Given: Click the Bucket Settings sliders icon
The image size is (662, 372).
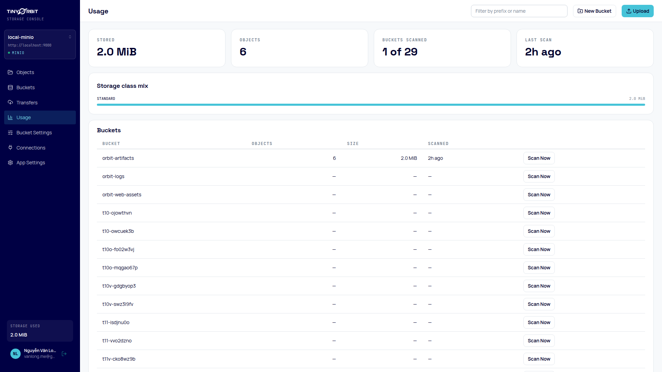Looking at the screenshot, I should (10, 133).
